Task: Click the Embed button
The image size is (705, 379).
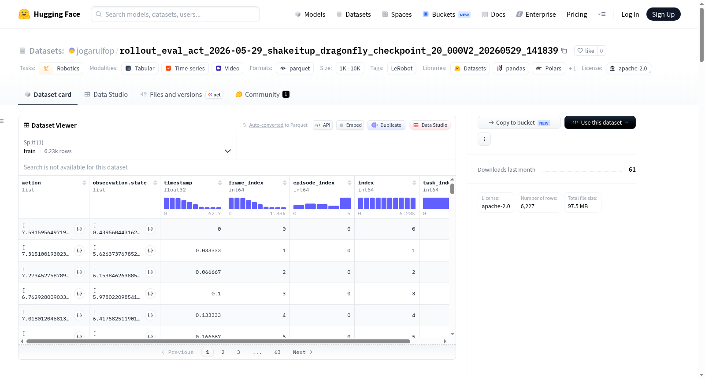Action: pyautogui.click(x=350, y=125)
